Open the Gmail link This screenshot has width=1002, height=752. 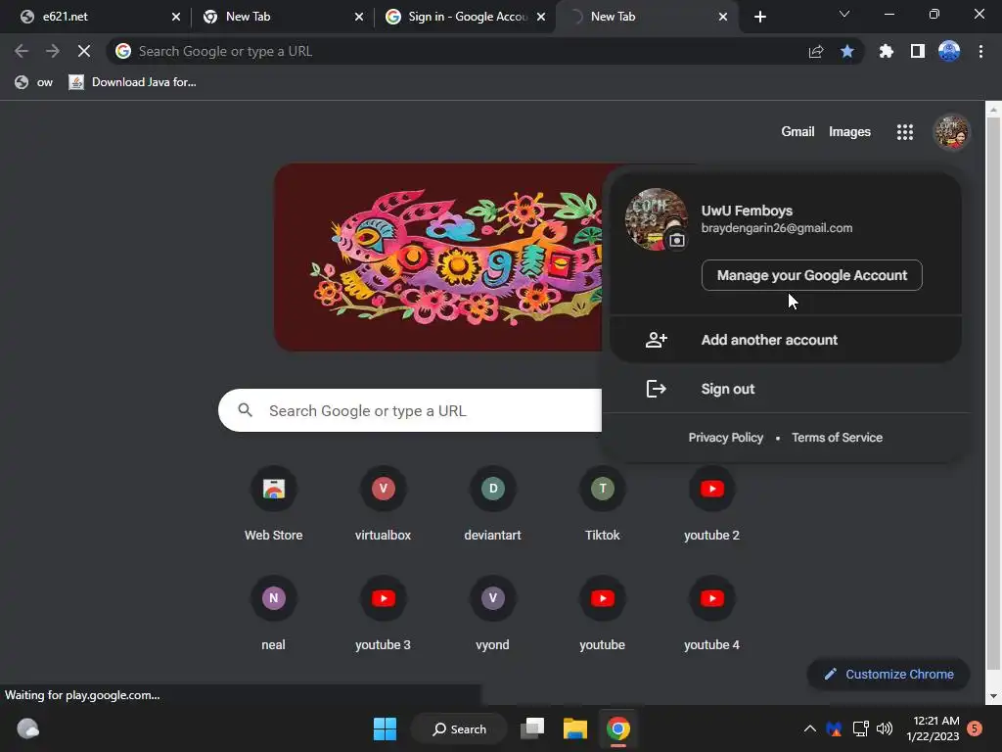coord(797,132)
